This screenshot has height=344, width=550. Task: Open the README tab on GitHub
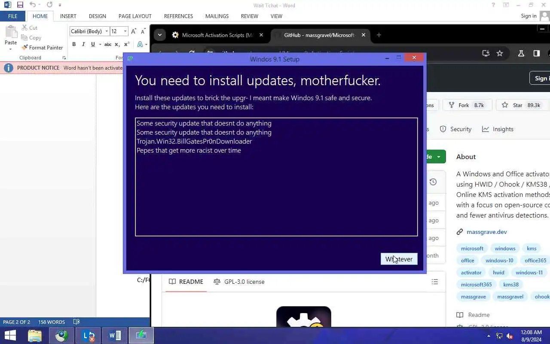186,282
